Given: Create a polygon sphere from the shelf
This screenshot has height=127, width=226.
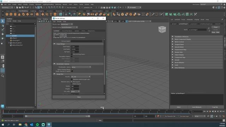Looking at the screenshot, I should click(7, 14).
